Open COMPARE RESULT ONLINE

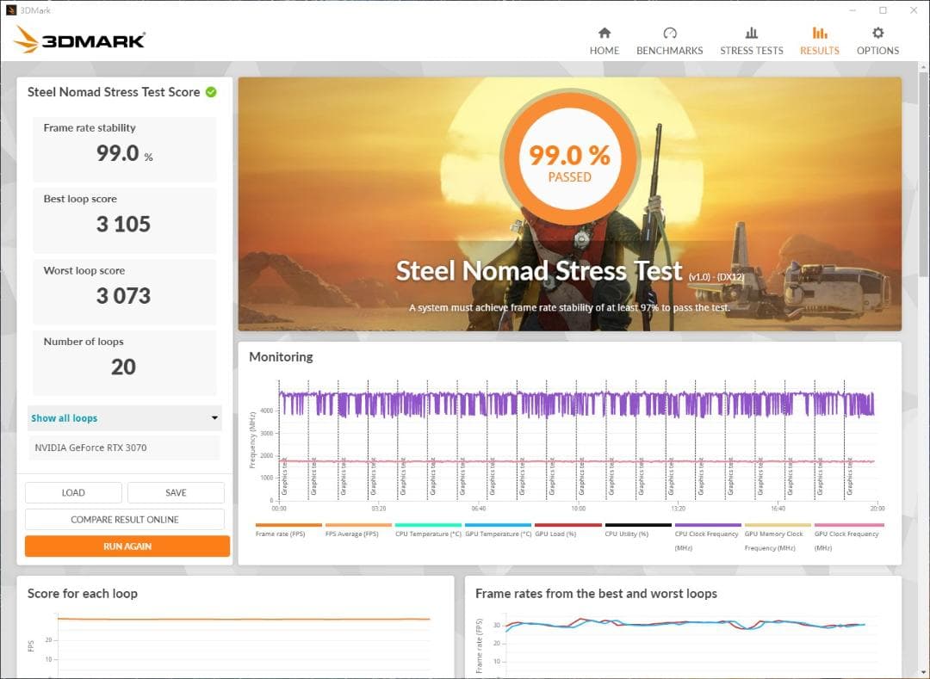pos(126,520)
